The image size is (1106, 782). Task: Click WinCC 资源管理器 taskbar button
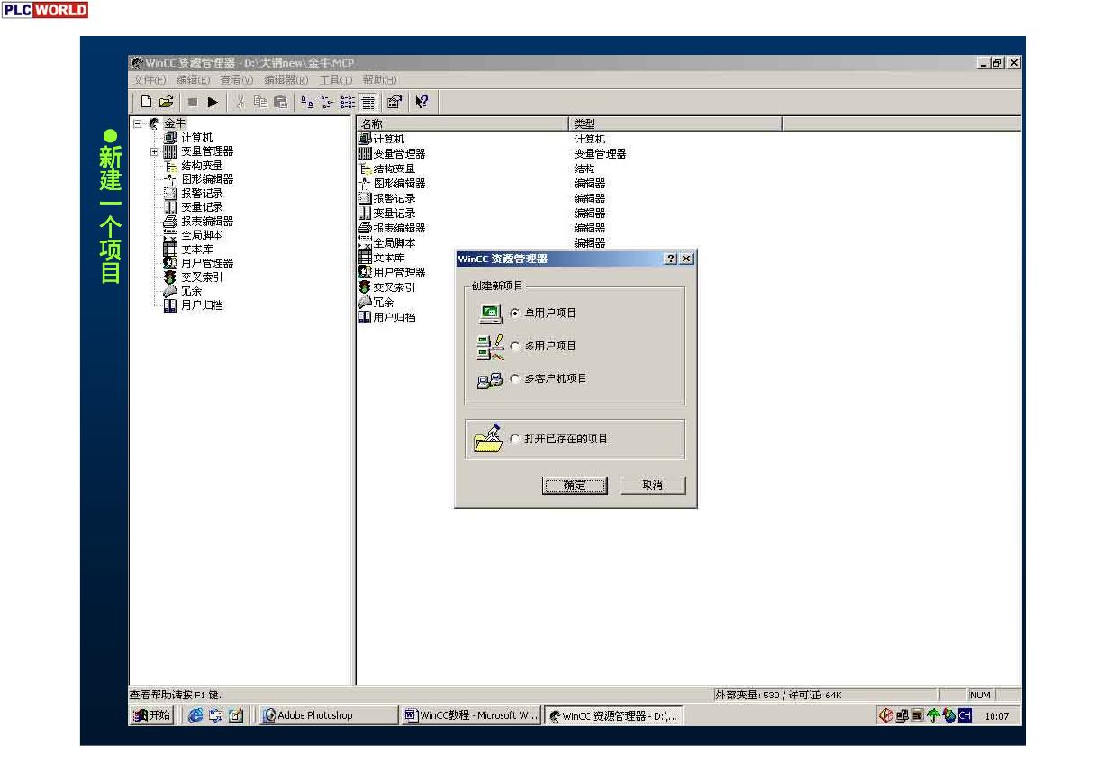[613, 715]
